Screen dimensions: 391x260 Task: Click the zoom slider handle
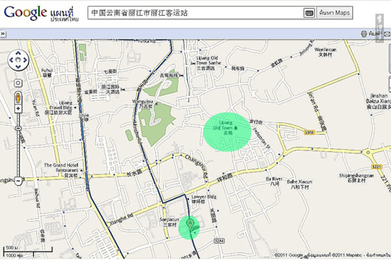[18, 128]
